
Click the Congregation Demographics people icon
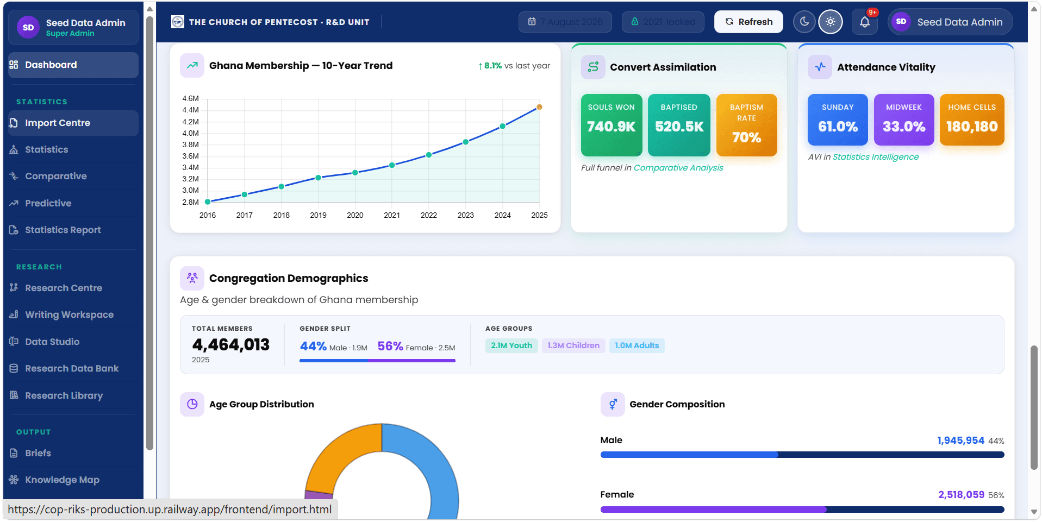[x=192, y=278]
